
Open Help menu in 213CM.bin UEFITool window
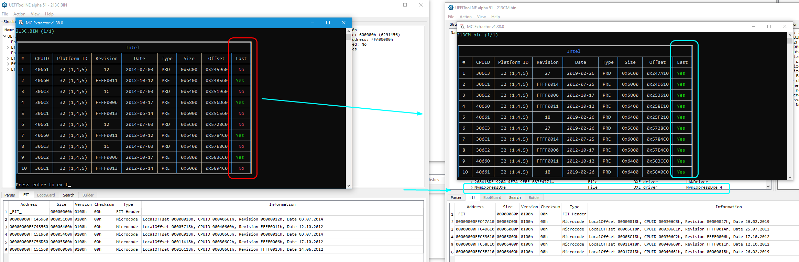(x=495, y=17)
